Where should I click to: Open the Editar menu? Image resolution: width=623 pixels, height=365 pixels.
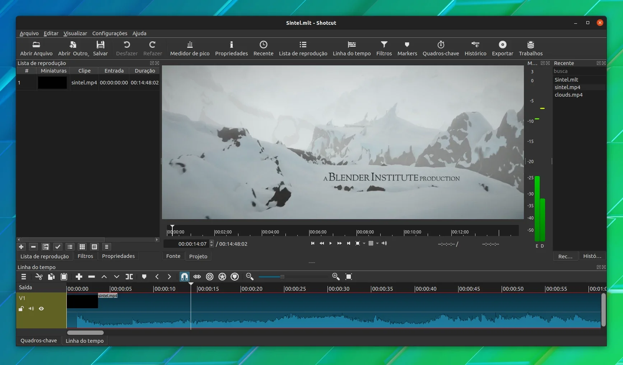click(x=51, y=33)
